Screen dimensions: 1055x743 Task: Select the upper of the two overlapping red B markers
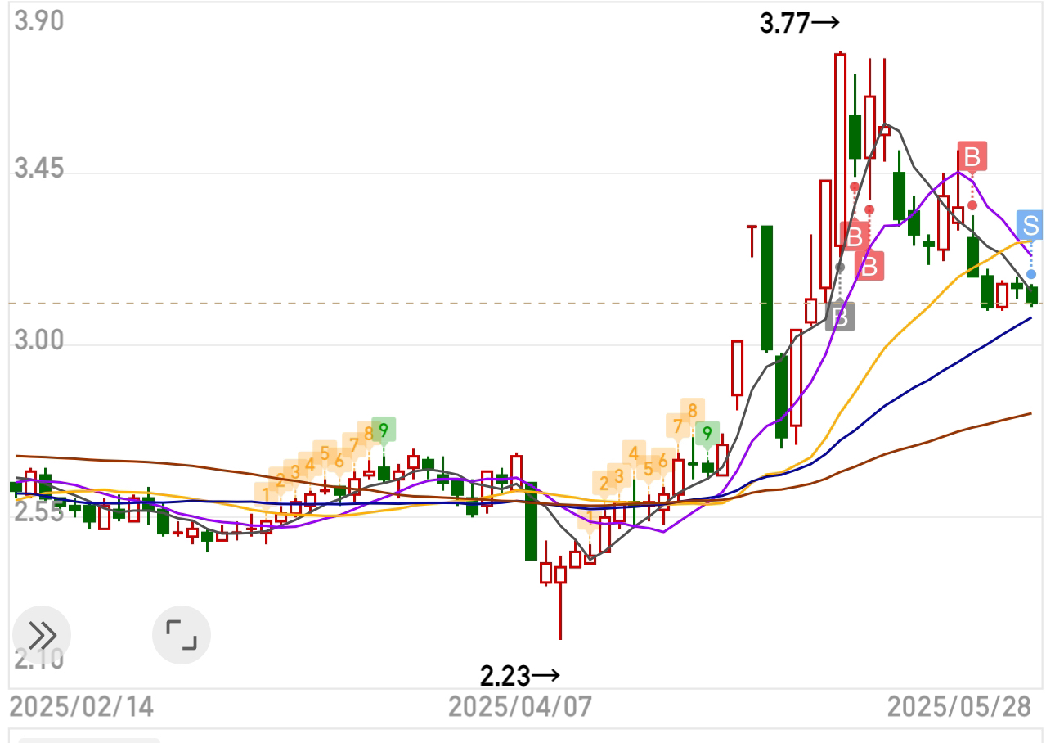[x=855, y=237]
